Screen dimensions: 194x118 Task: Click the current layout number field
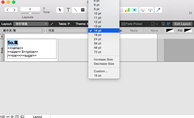pos(30,9)
